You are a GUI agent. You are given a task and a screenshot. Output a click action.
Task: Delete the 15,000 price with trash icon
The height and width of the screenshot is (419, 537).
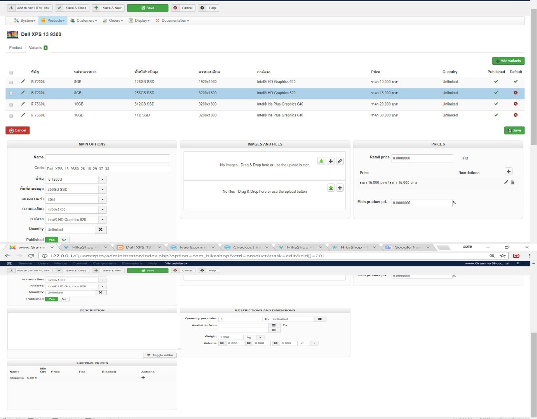[x=512, y=182]
